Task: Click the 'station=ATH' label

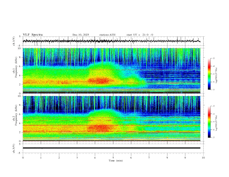Action: click(x=107, y=35)
